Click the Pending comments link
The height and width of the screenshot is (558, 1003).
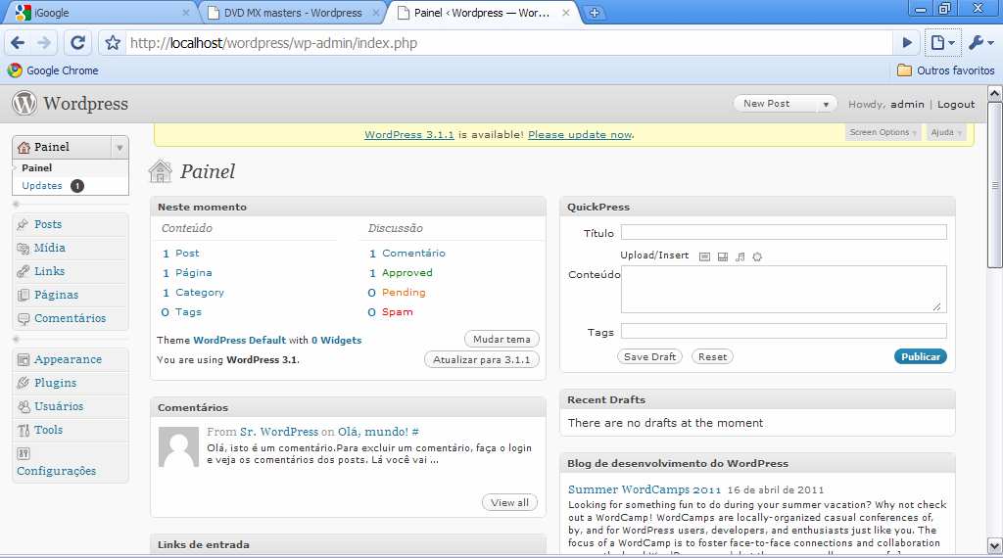(x=403, y=292)
